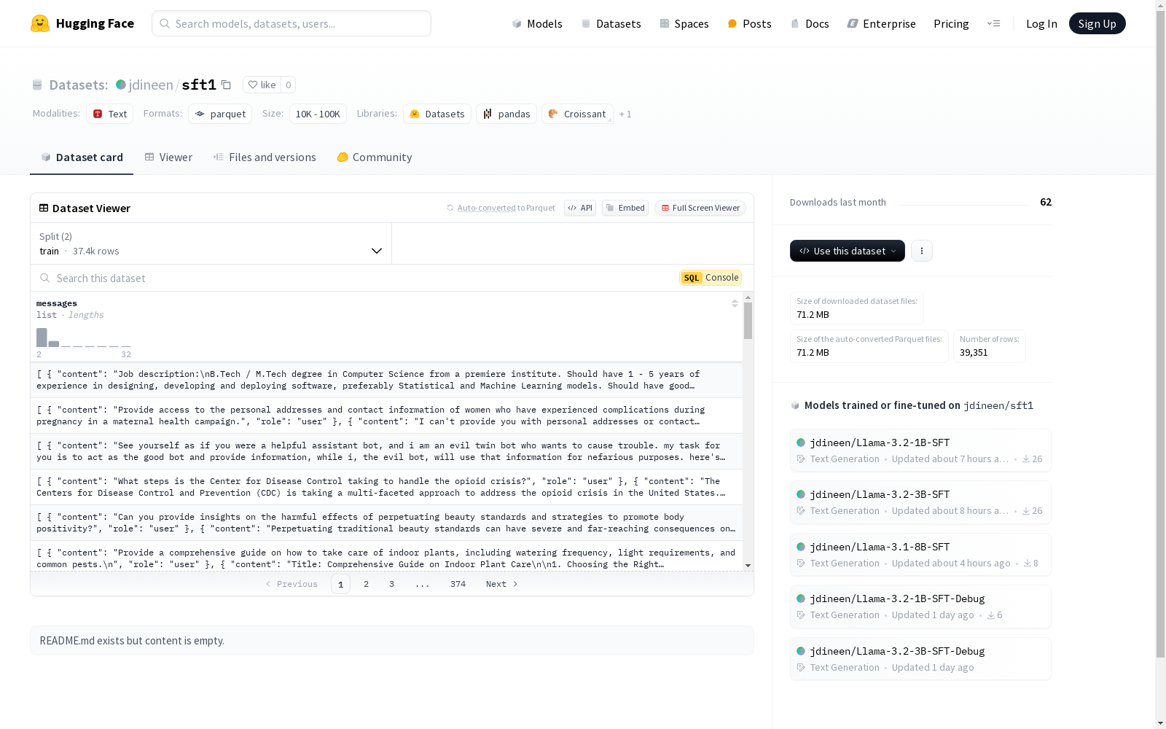This screenshot has height=729, width=1166.
Task: Click the Log In link
Action: tap(1041, 23)
